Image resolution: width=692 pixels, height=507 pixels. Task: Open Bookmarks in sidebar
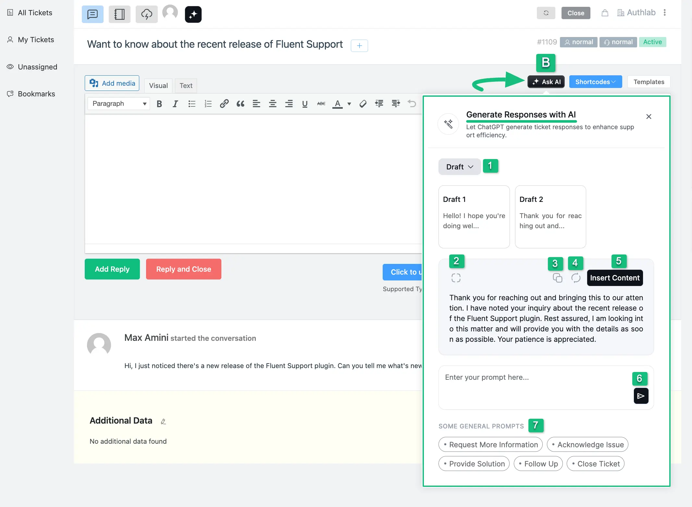click(x=31, y=94)
